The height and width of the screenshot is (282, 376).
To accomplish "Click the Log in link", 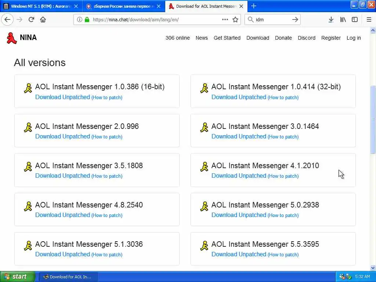I will (354, 38).
